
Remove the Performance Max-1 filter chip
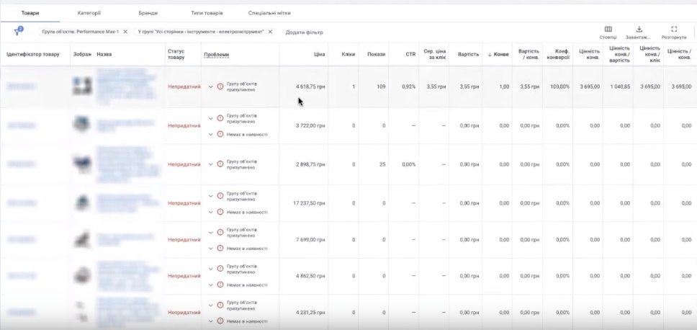click(x=125, y=32)
